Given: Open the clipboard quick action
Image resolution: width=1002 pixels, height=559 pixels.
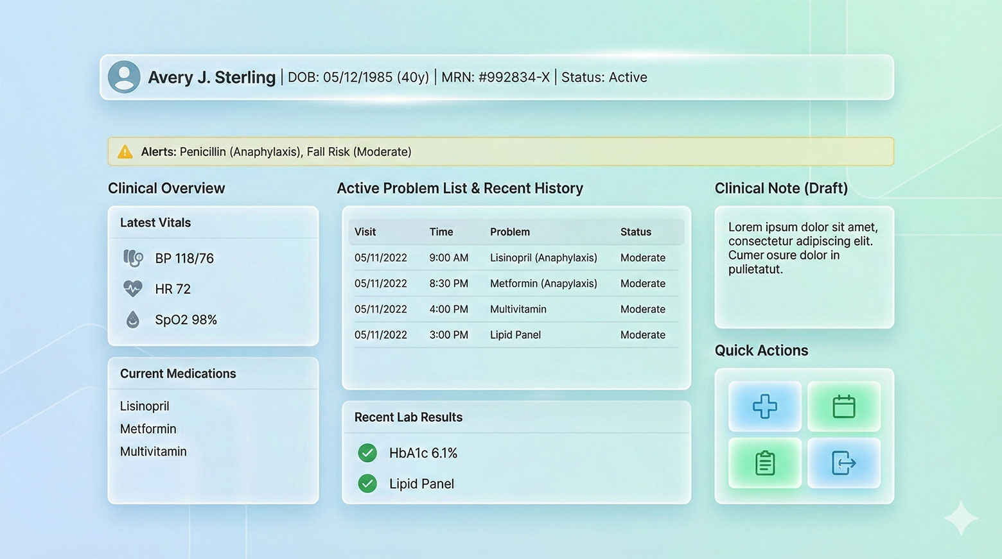Looking at the screenshot, I should [x=764, y=463].
